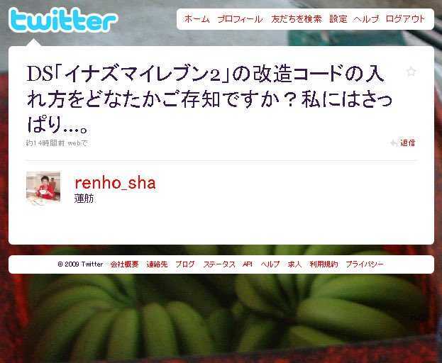Screen dimensions: 442x363
Task: Open ブログ footer link
Action: [185, 264]
